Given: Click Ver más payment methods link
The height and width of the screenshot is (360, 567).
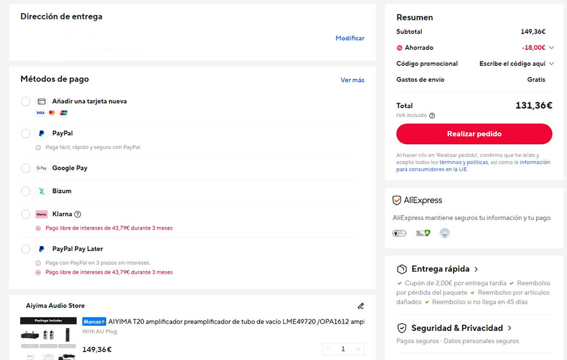Looking at the screenshot, I should tap(352, 81).
